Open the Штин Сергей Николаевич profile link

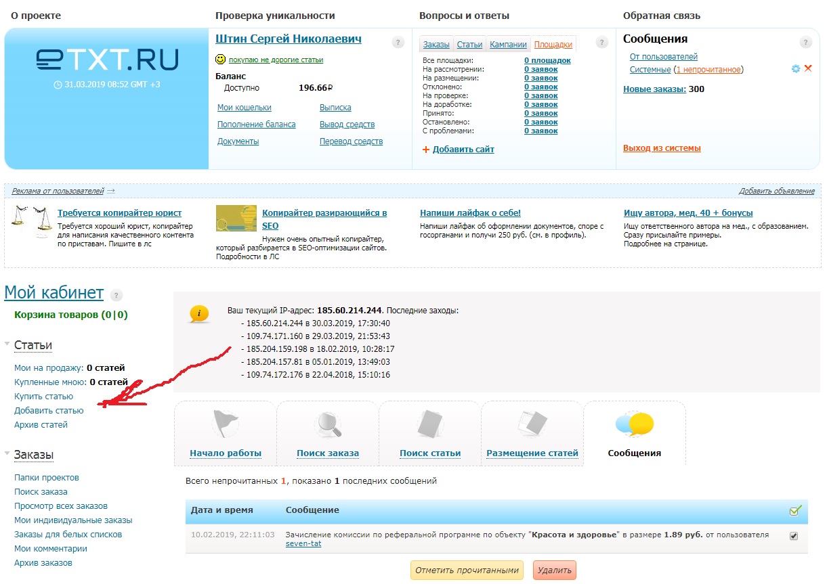[289, 39]
